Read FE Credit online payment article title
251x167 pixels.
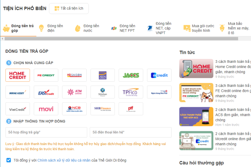tap(233, 91)
